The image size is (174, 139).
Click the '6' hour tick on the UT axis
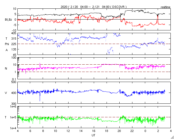pyautogui.click(x=30, y=131)
